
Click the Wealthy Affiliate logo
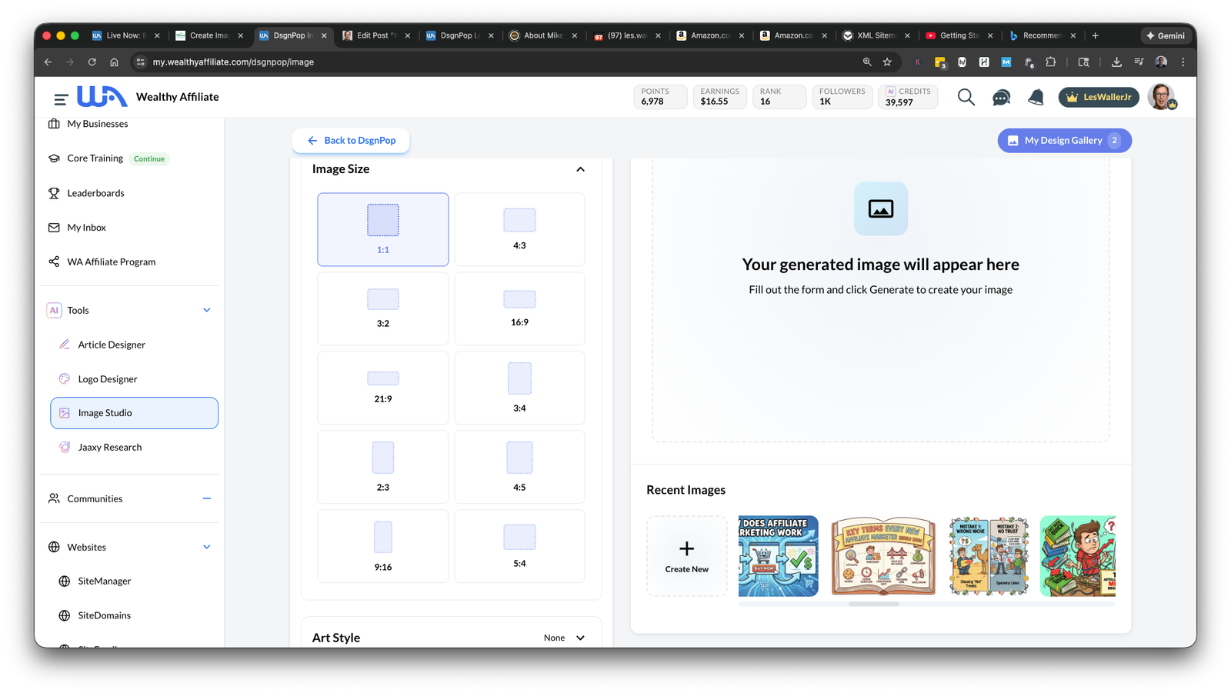tap(102, 97)
